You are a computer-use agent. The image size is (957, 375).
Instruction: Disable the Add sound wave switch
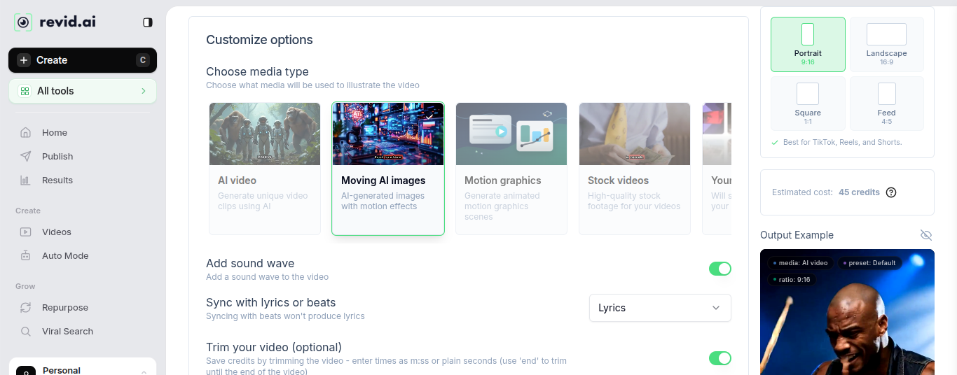point(720,269)
